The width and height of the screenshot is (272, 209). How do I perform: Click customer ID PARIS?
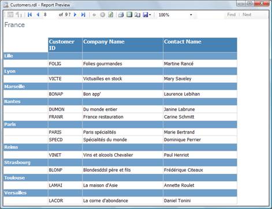pyautogui.click(x=55, y=132)
